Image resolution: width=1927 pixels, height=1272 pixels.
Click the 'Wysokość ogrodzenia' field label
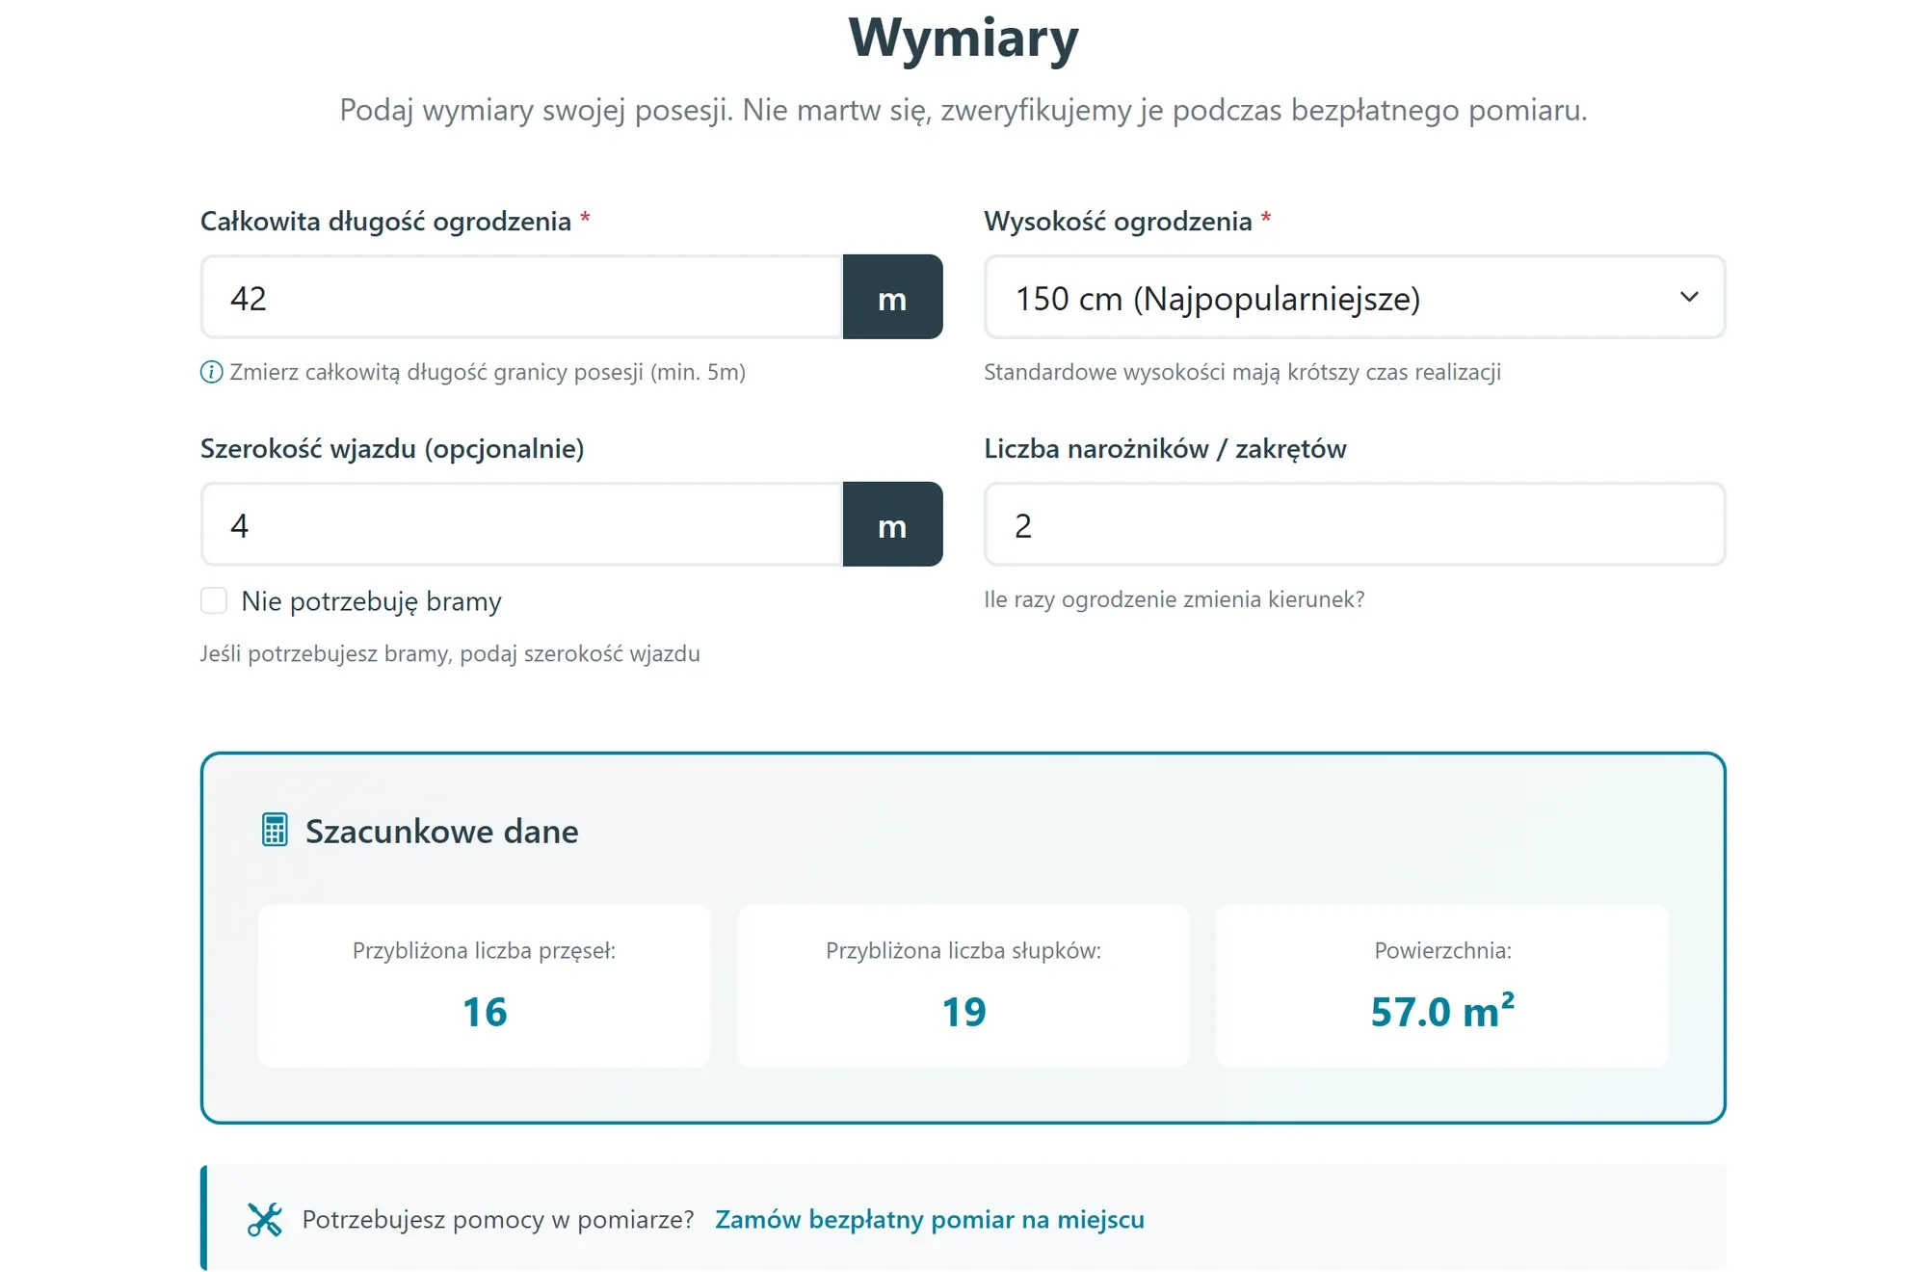click(1118, 222)
